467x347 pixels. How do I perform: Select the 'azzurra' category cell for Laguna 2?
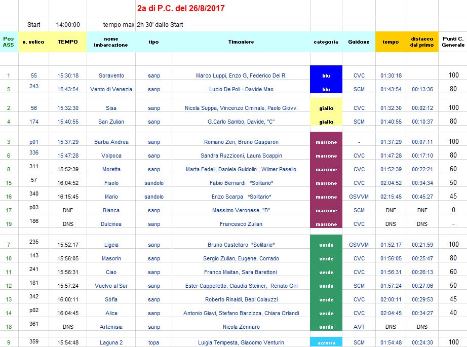pos(326,341)
